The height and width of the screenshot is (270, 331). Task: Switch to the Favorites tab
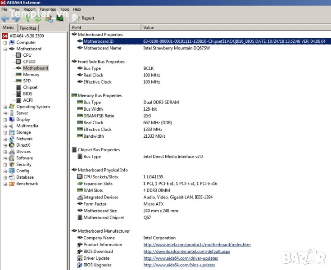28,28
